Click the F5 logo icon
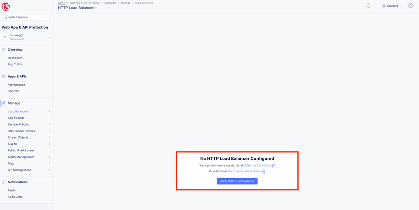Viewport: 419px width, 210px height. click(x=5, y=6)
